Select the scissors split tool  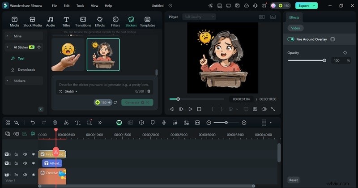coord(66,123)
